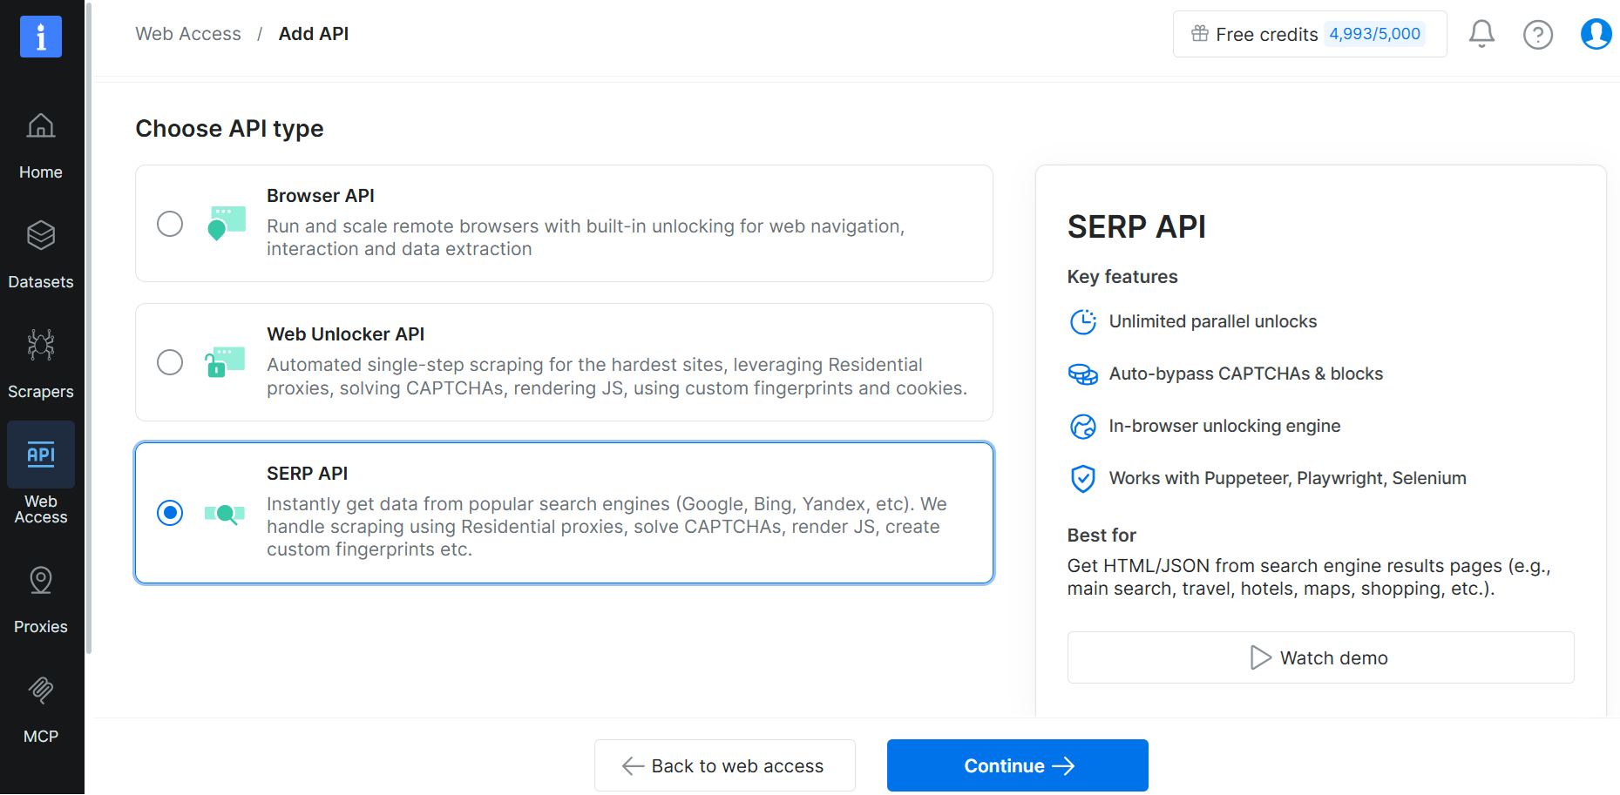This screenshot has height=795, width=1620.
Task: Open the user account avatar
Action: 1596,34
